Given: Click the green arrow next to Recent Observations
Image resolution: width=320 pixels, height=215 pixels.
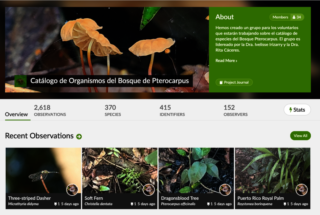Looking at the screenshot, I should [79, 136].
